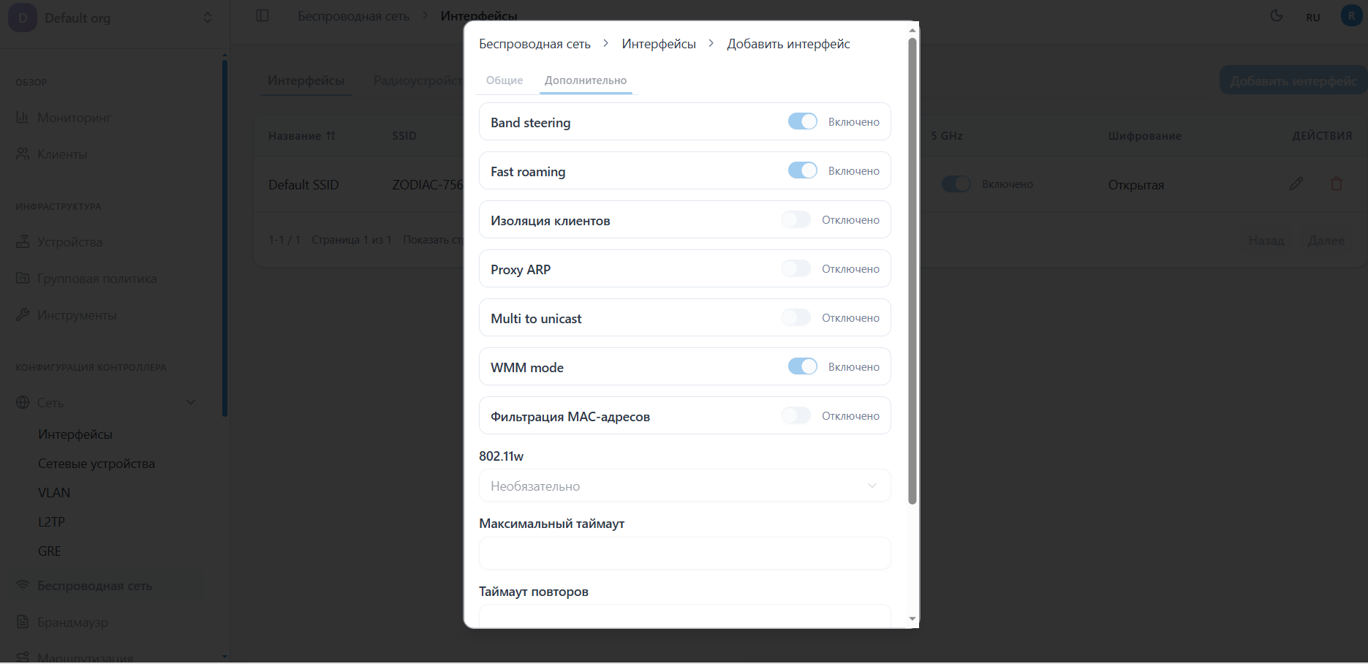Edit Default SSID with the pencil icon
Image resolution: width=1368 pixels, height=664 pixels.
click(x=1296, y=184)
